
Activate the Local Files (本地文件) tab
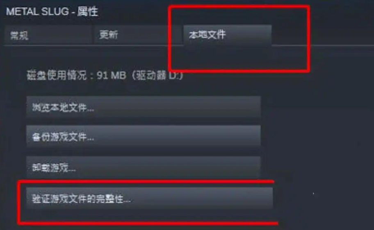[x=227, y=35]
